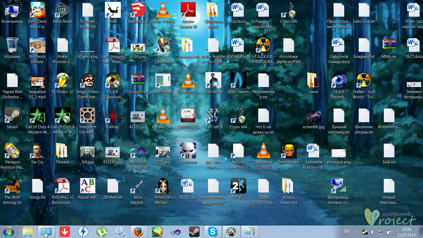
Task: Open the Portal 2 shortcut
Action: pyautogui.click(x=238, y=189)
